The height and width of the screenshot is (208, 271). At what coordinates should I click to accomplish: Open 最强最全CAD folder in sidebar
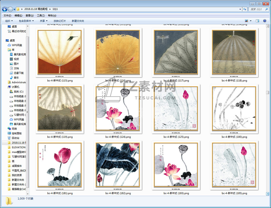17,189
